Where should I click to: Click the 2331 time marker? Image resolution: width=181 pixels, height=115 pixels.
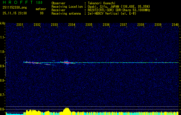pyautogui.click(x=20, y=24)
